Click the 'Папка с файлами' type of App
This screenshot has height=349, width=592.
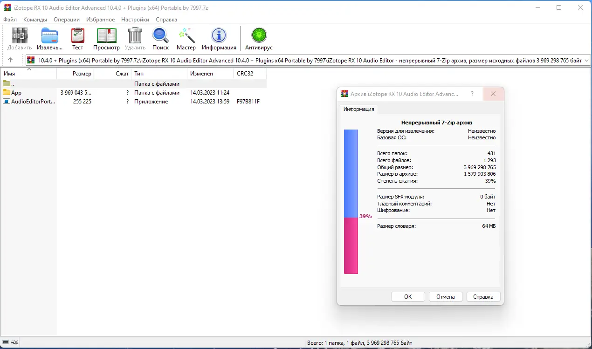[157, 93]
